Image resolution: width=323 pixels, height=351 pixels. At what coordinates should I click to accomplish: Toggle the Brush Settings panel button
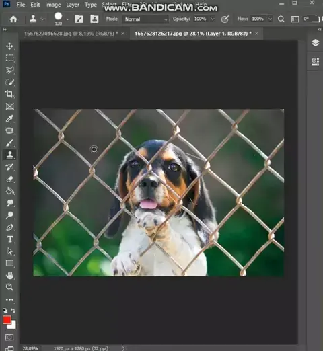click(79, 19)
